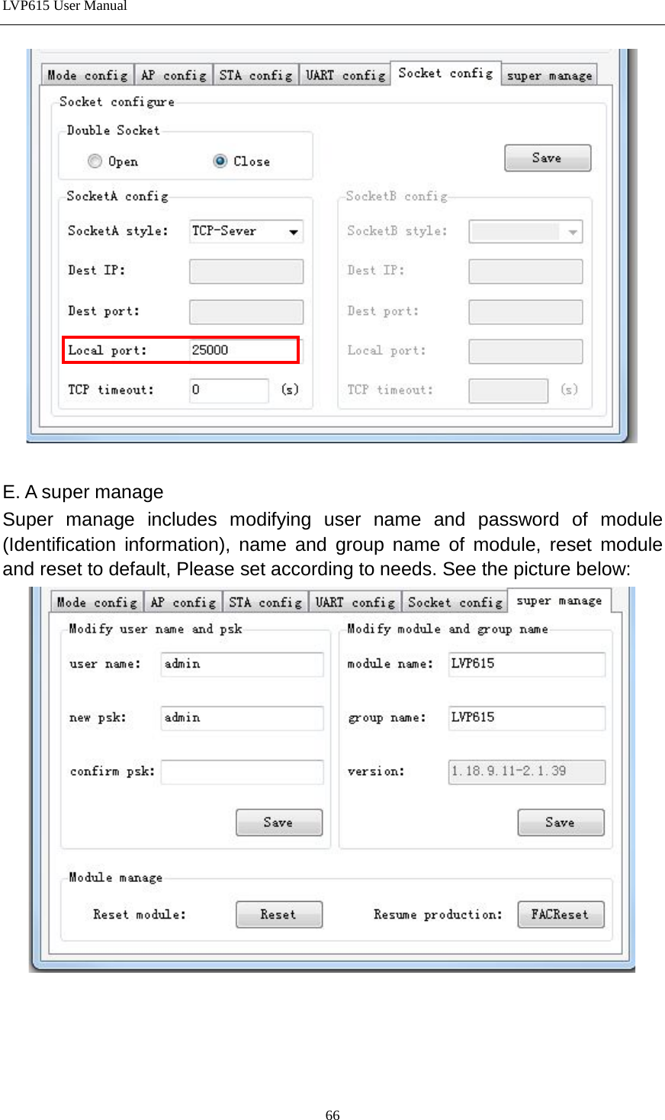Click the confirm psk input field
The height and width of the screenshot is (1120, 665).
coord(243,771)
